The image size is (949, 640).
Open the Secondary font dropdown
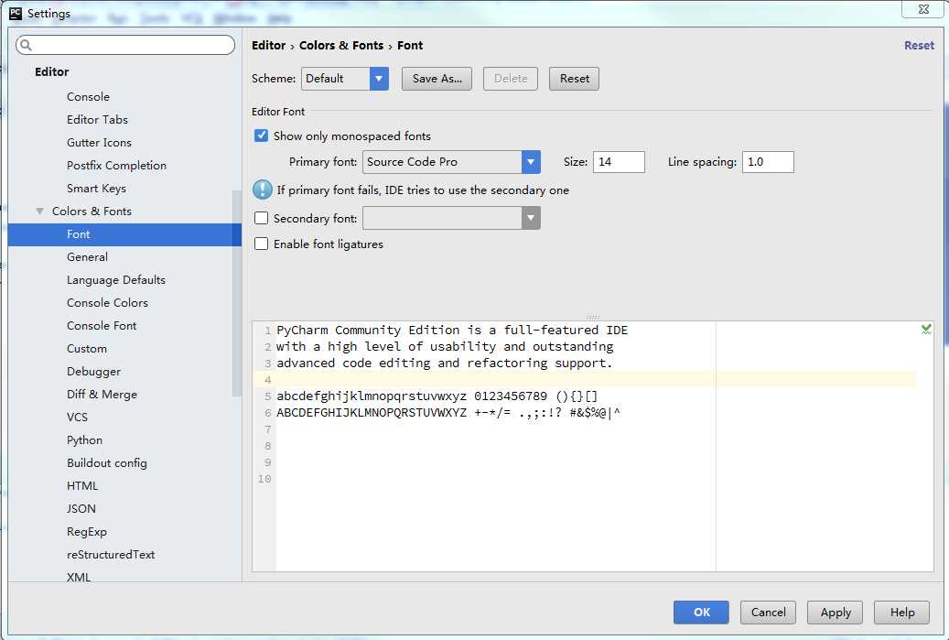tap(531, 218)
